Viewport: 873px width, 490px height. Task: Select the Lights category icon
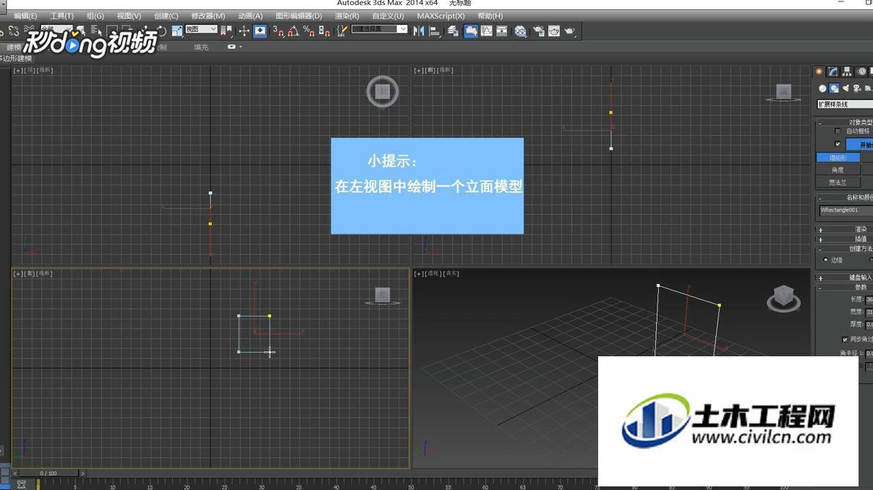click(x=846, y=88)
